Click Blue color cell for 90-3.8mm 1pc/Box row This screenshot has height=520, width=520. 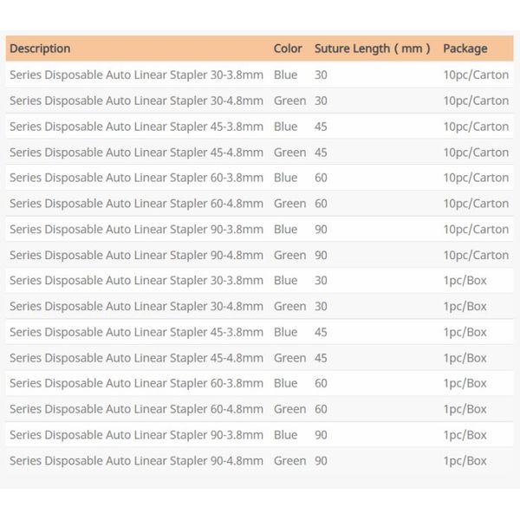pyautogui.click(x=285, y=435)
